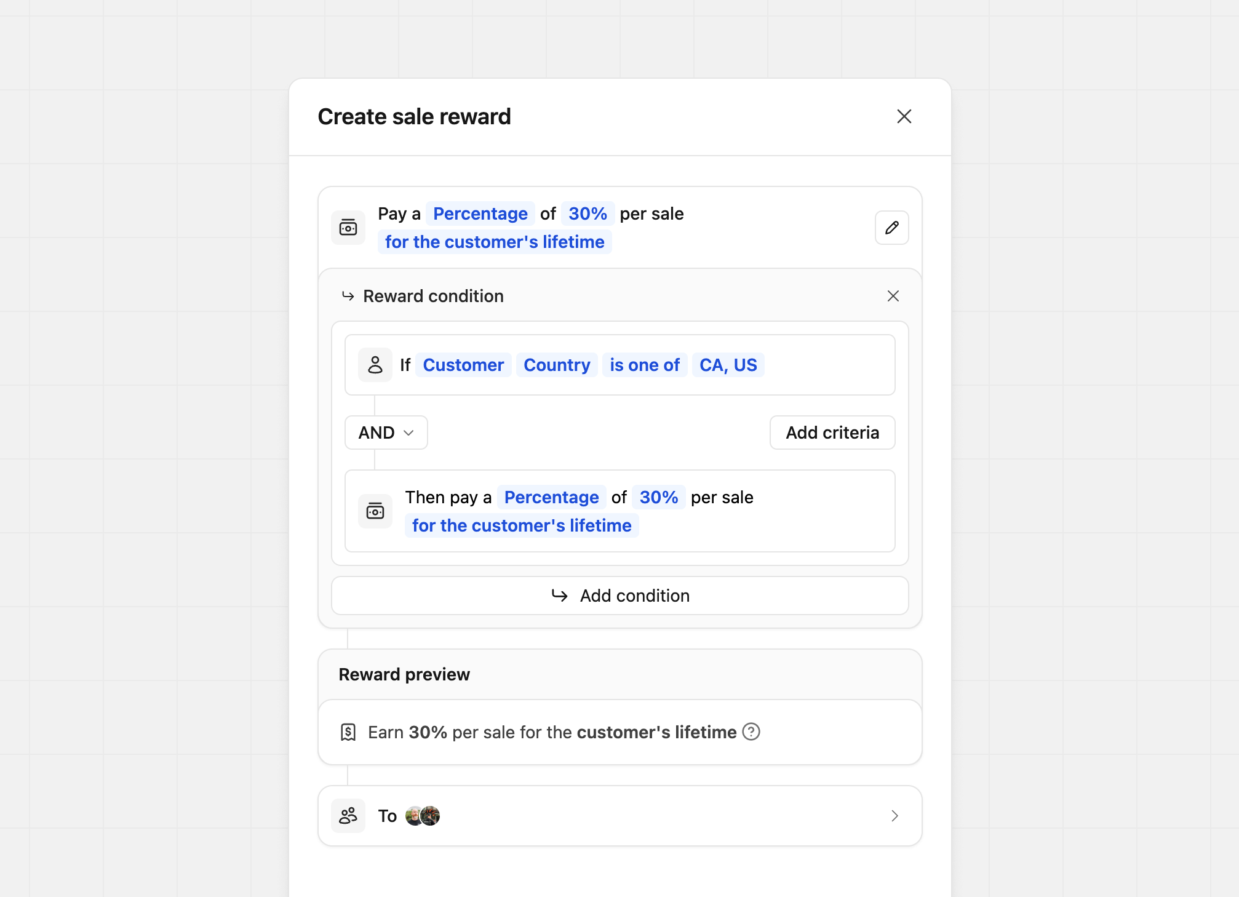Open the top Percentage type selector
The height and width of the screenshot is (897, 1239).
tap(480, 213)
